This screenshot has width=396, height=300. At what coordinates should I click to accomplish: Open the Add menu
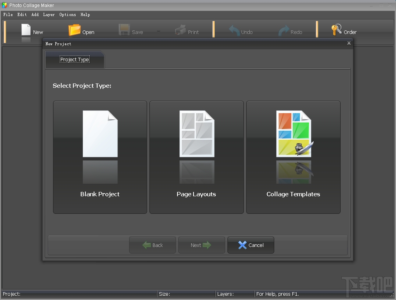coord(35,14)
